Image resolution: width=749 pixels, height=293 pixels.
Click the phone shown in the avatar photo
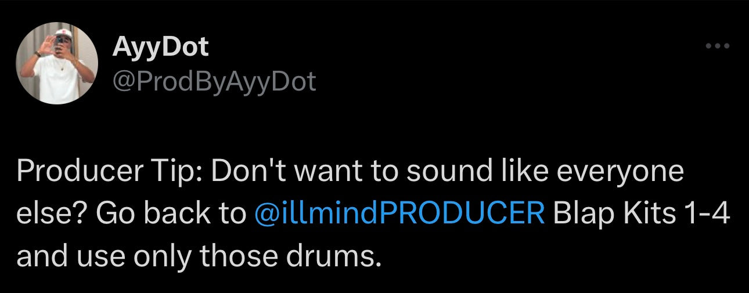pyautogui.click(x=60, y=41)
